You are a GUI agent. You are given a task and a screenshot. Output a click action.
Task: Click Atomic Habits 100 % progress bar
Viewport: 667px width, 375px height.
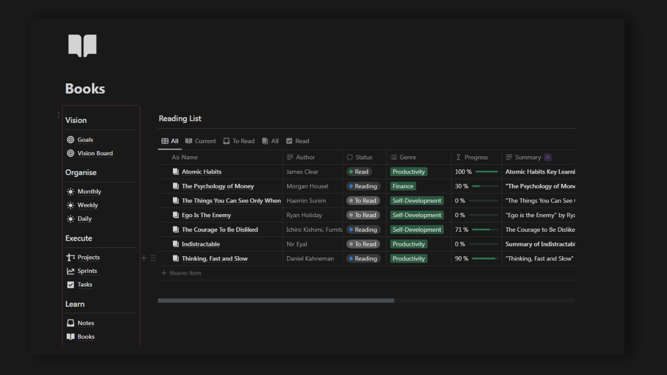tap(487, 171)
